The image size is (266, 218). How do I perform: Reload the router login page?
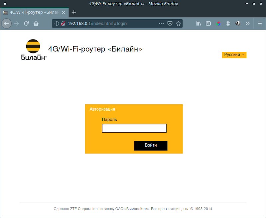tap(26, 24)
